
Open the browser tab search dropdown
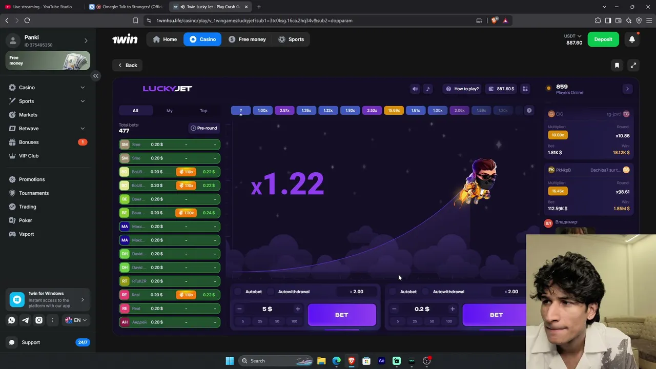click(604, 7)
